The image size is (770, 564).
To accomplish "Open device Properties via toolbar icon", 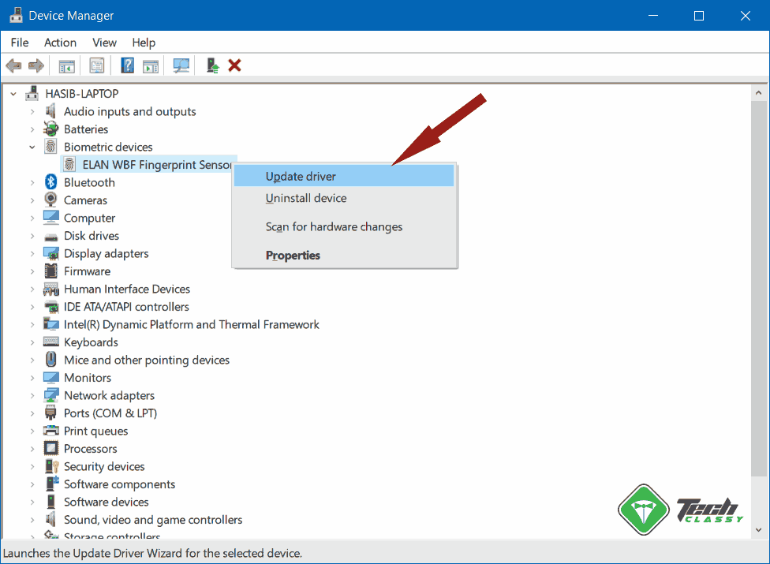I will click(x=96, y=65).
